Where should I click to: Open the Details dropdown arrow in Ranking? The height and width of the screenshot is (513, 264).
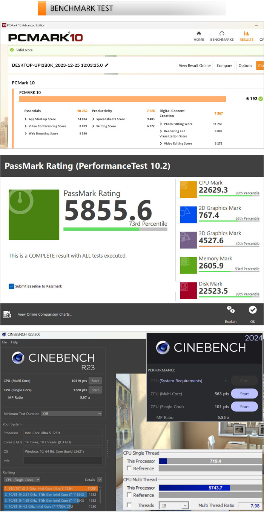pos(100,480)
